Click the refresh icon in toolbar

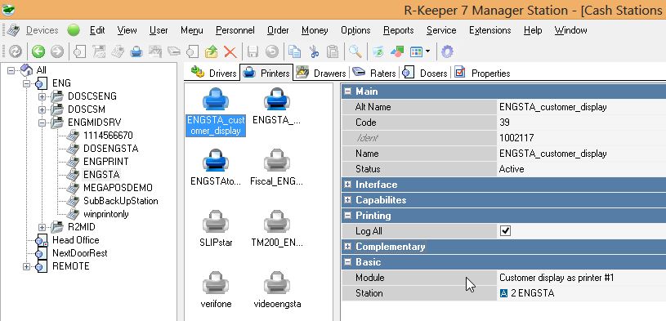(x=16, y=51)
